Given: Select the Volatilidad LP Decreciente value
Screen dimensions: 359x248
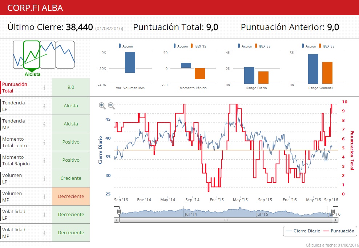Looking at the screenshot, I should coord(71,214).
